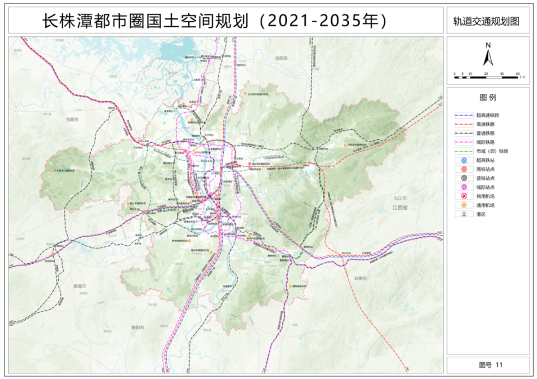The height and width of the screenshot is (379, 537).
Task: Click the 益阳市 label on the map
Action: pos(72,120)
